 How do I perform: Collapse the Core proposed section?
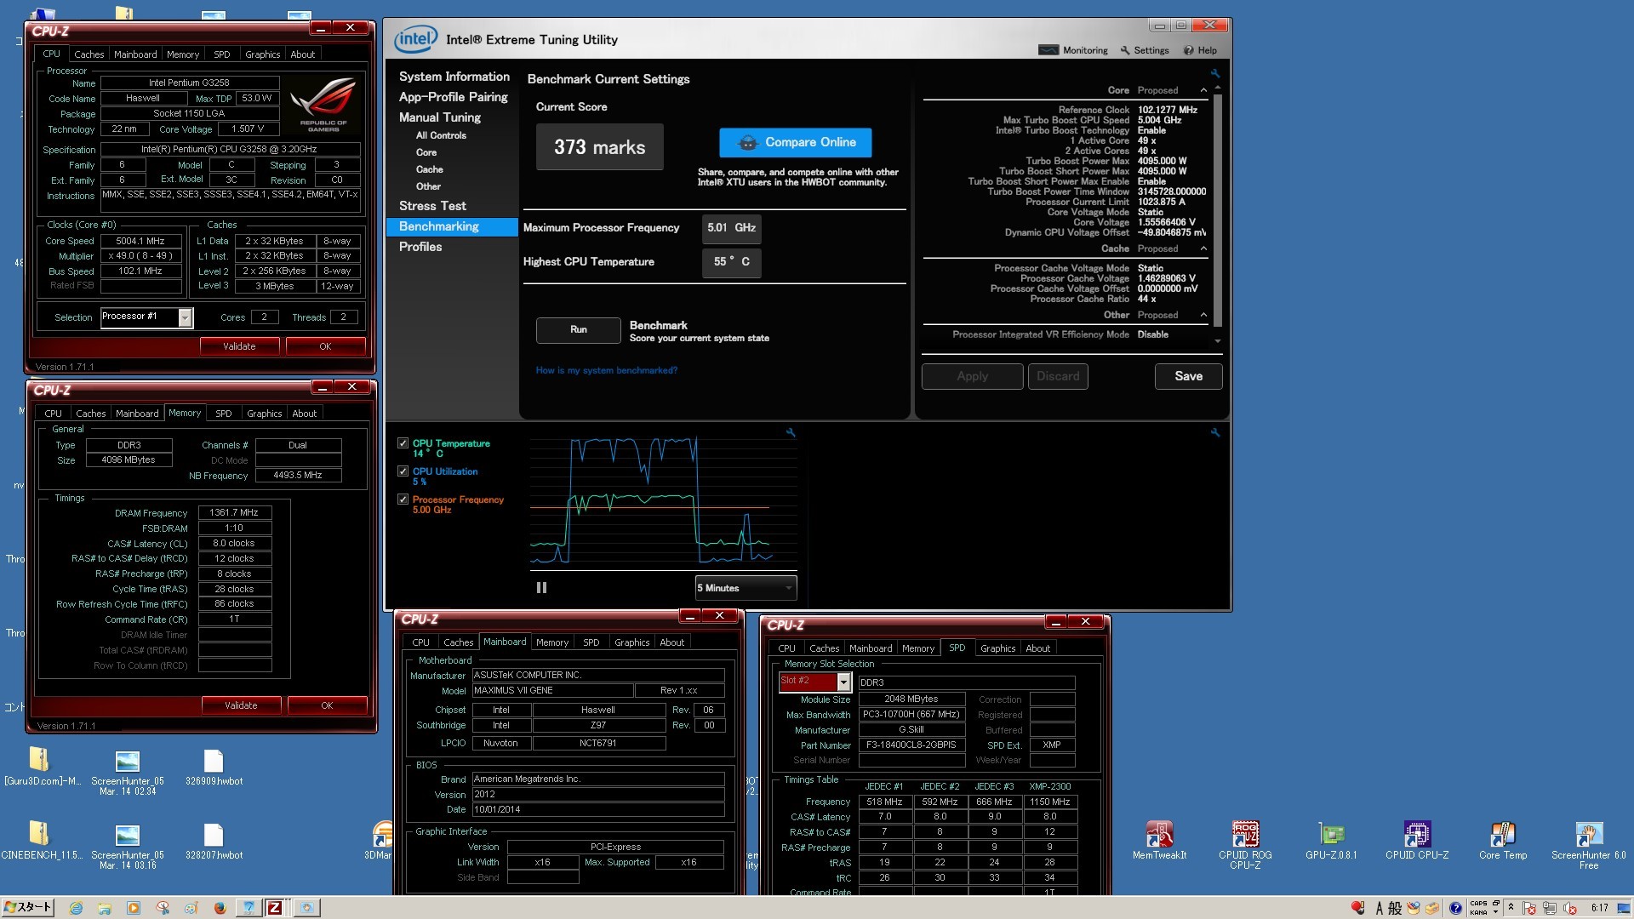(x=1203, y=90)
